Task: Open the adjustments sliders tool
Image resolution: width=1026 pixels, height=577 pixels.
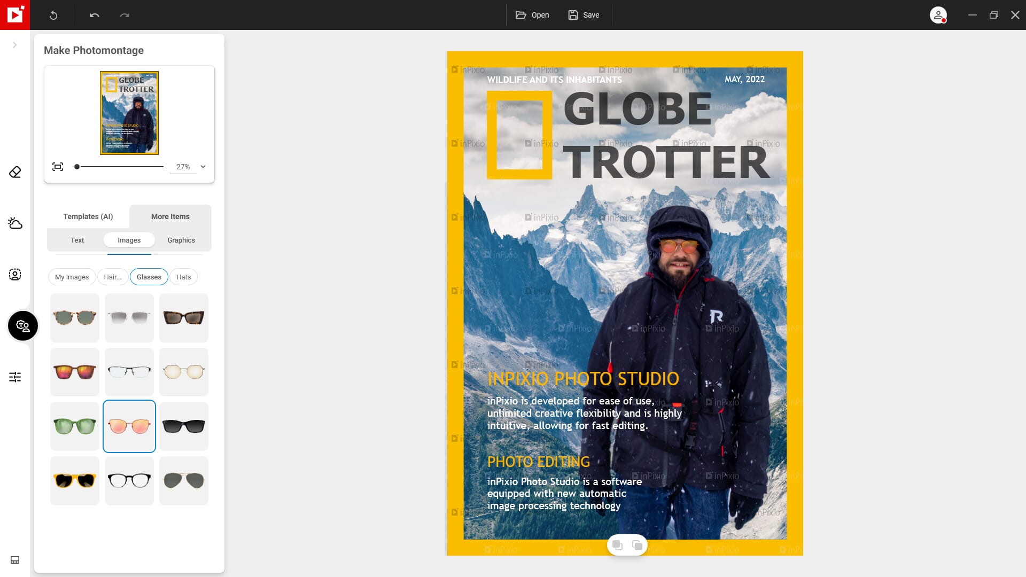Action: tap(15, 377)
